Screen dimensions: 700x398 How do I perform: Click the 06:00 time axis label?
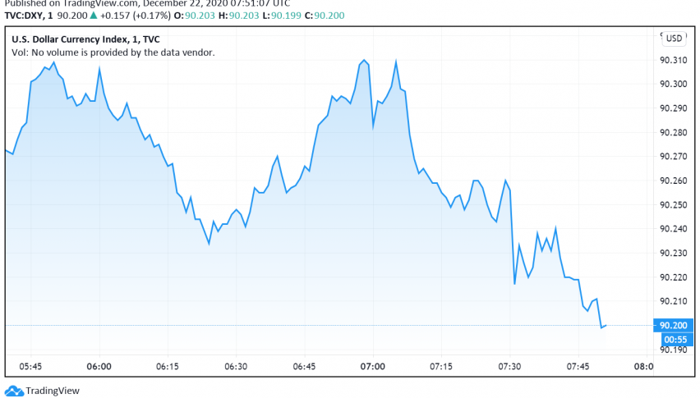pyautogui.click(x=99, y=366)
